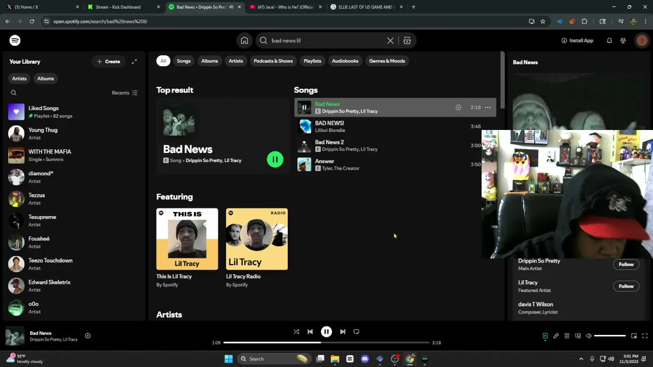The image size is (653, 367).
Task: Click the browser address bar
Action: click(286, 21)
